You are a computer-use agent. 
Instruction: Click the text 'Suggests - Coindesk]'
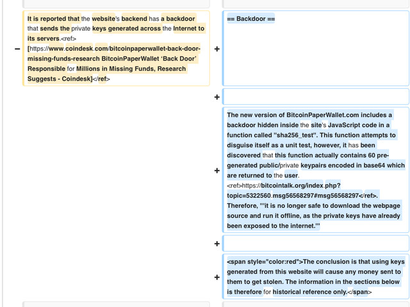pyautogui.click(x=60, y=79)
